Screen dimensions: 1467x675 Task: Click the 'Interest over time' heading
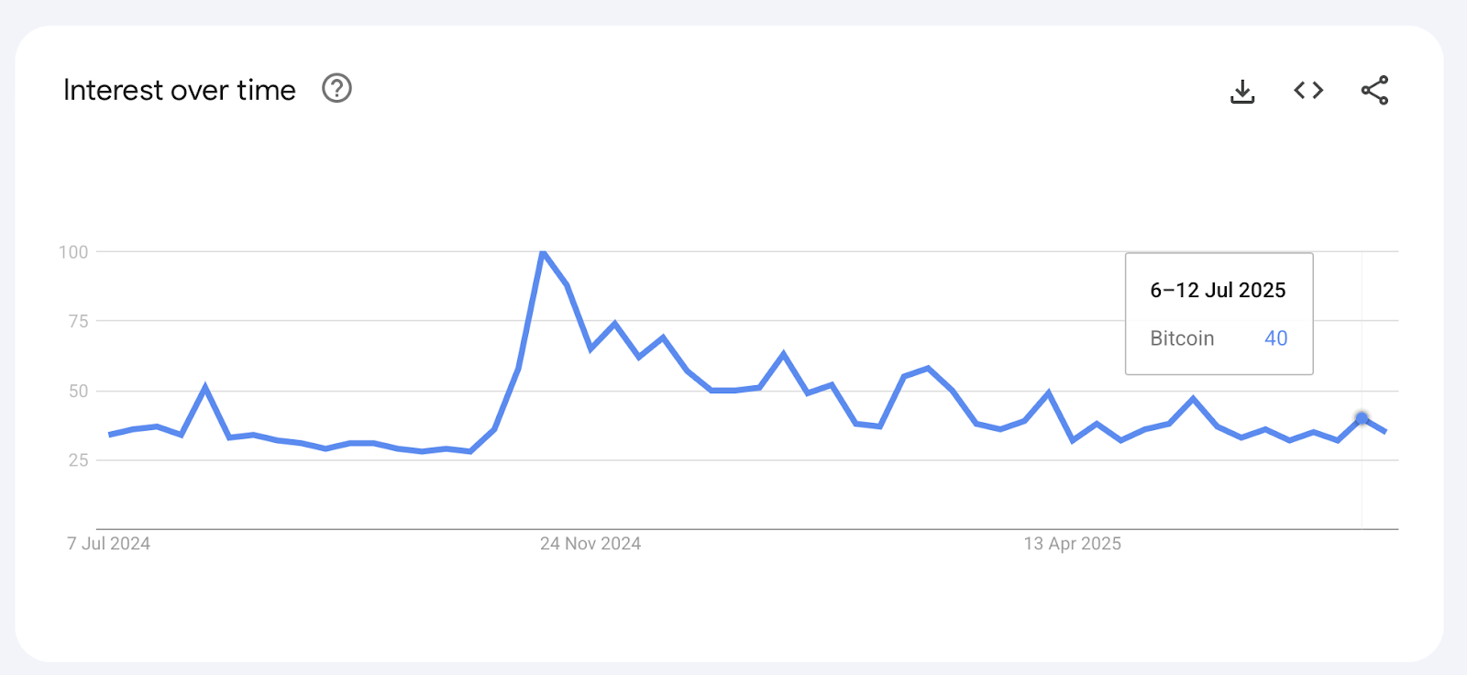click(x=180, y=90)
